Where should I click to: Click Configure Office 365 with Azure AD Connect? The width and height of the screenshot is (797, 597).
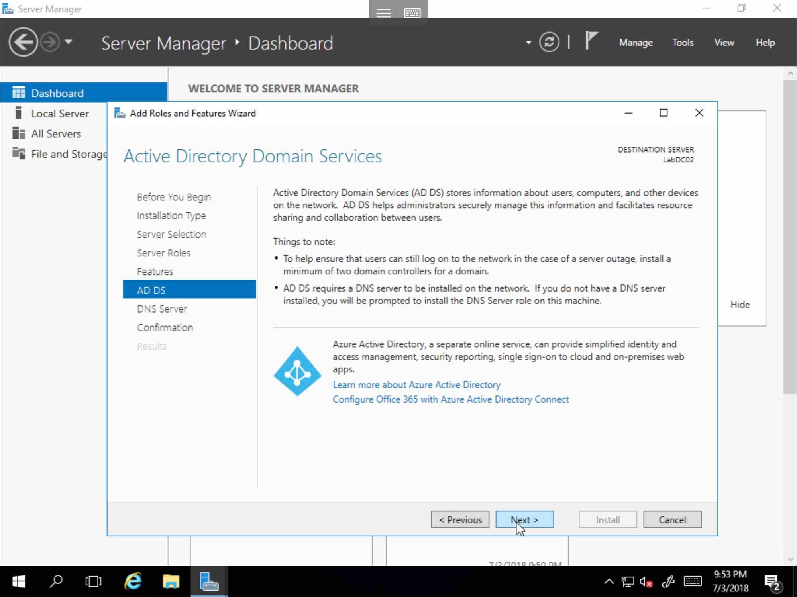click(451, 399)
